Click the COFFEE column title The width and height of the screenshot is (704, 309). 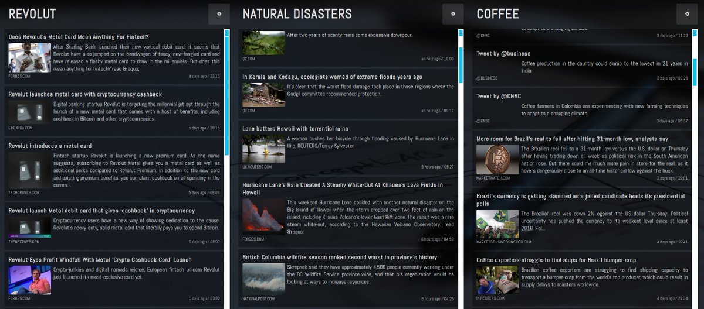pos(497,14)
